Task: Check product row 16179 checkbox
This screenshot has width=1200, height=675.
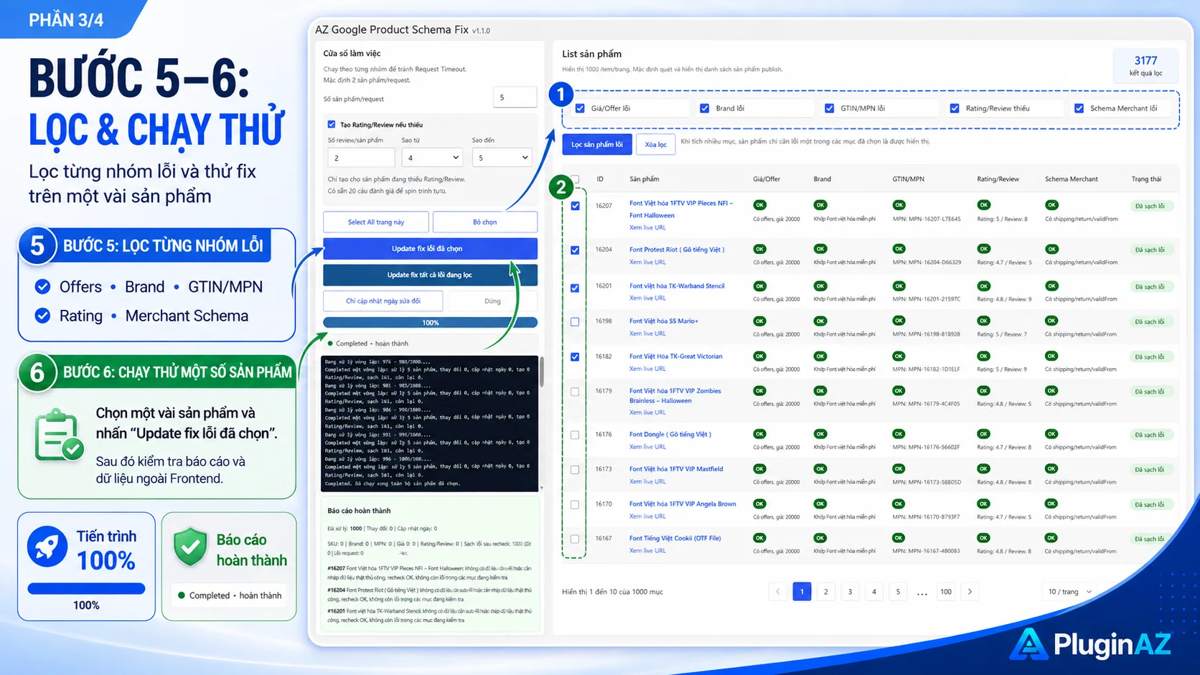Action: [575, 392]
